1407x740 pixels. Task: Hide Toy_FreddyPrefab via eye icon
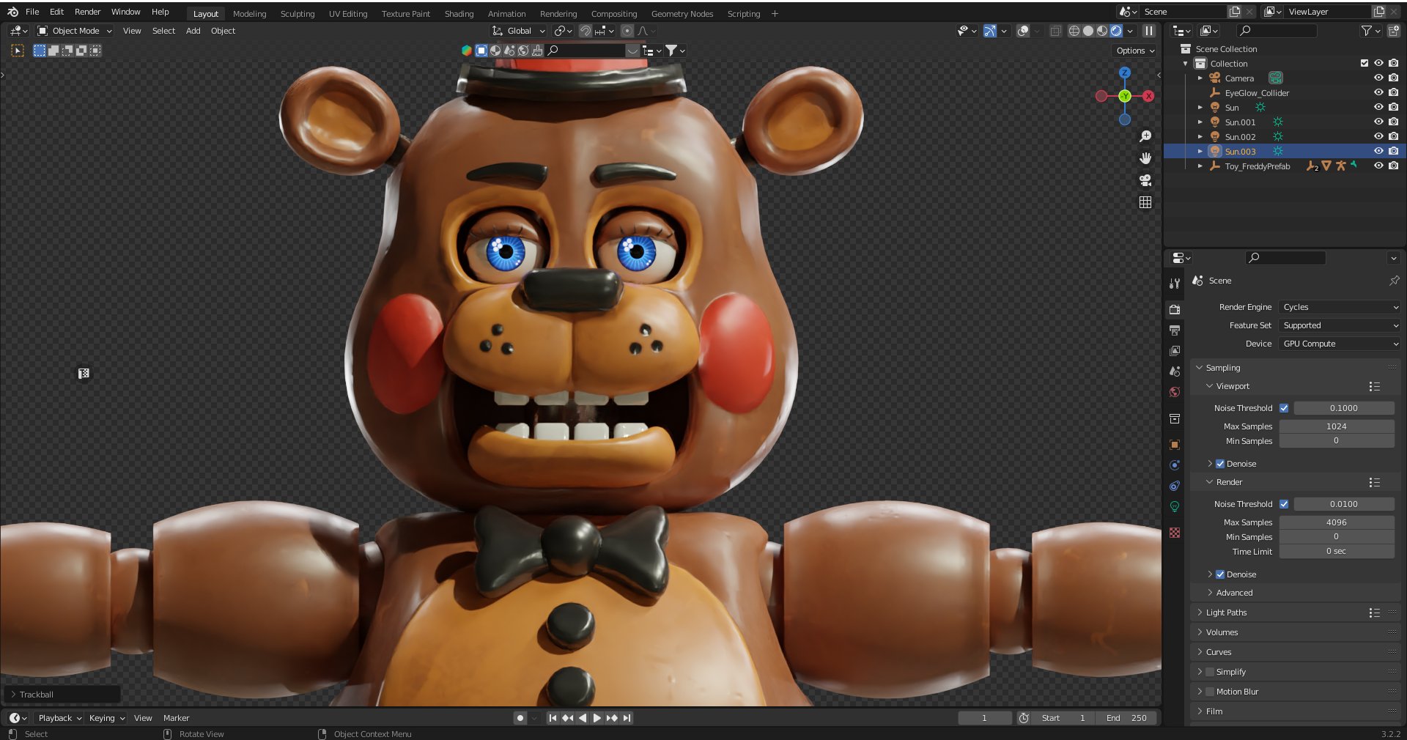(x=1378, y=166)
